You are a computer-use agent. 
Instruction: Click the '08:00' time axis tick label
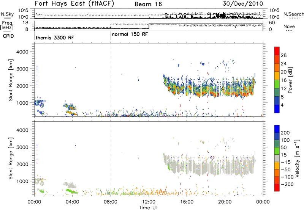[x=111, y=202]
